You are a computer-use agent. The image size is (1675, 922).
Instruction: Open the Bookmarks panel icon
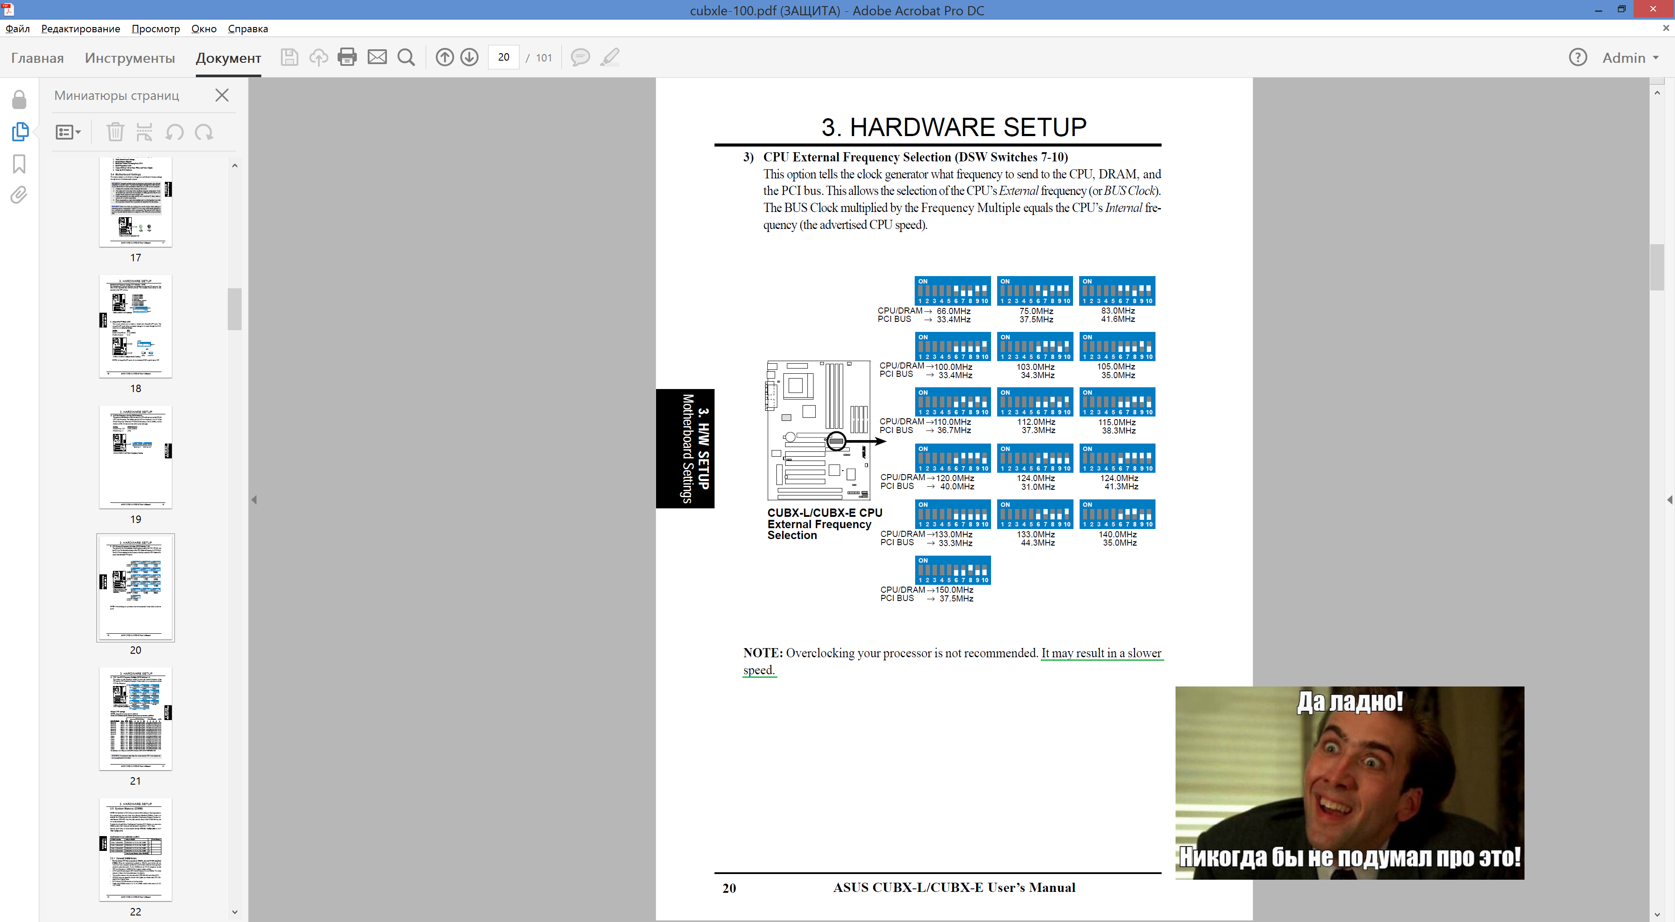pos(20,164)
